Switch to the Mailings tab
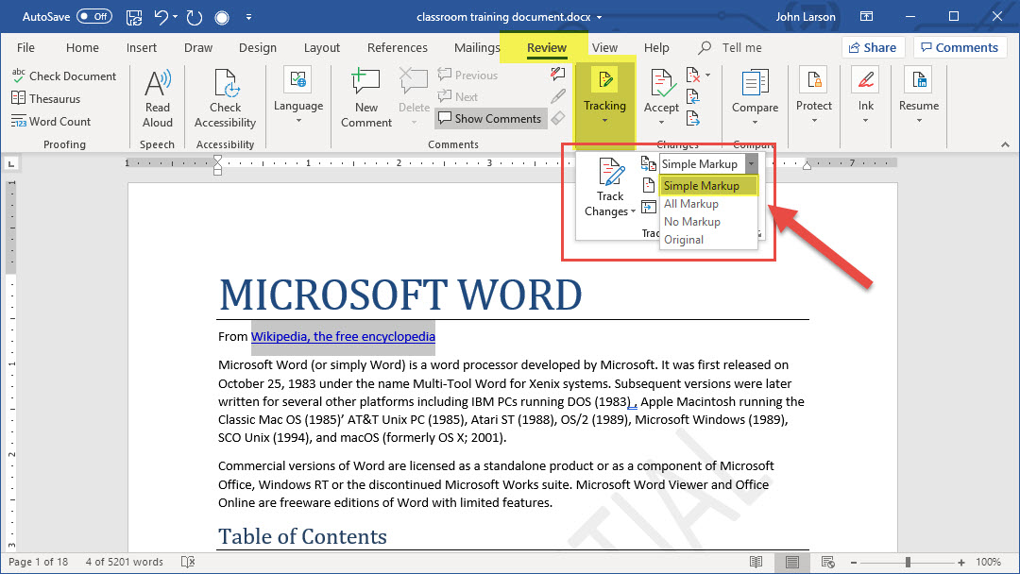The height and width of the screenshot is (574, 1020). click(x=477, y=48)
